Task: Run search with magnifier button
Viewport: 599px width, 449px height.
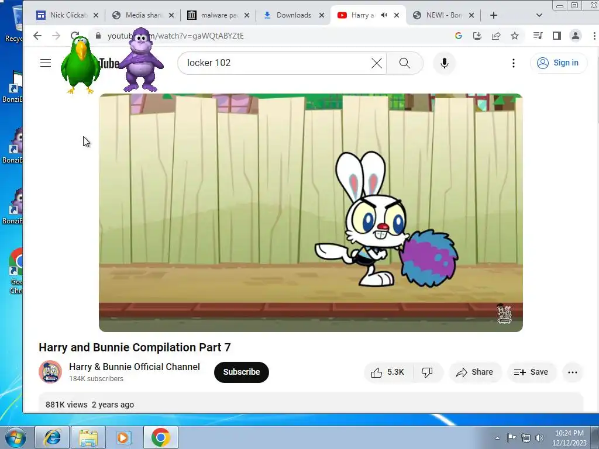Action: click(405, 63)
